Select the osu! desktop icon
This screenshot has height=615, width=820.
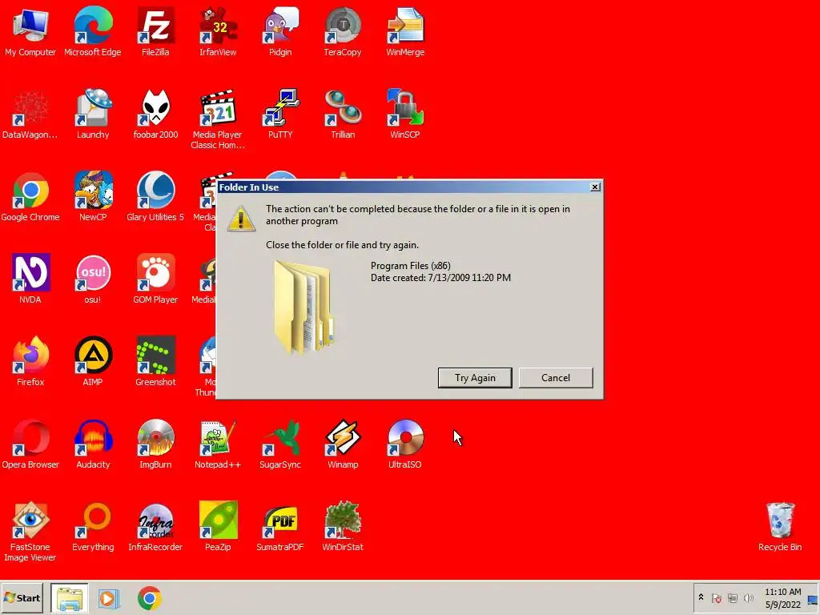click(x=93, y=279)
